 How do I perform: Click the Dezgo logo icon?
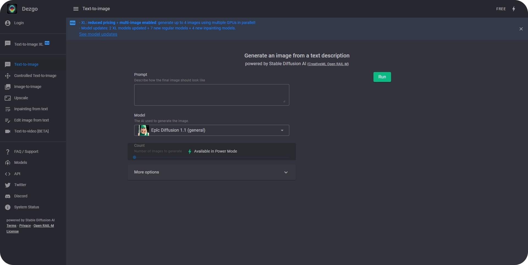tap(12, 9)
